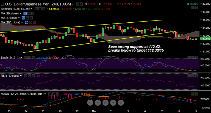
Task: Click the green 112.642 current price label
Action: [205, 39]
